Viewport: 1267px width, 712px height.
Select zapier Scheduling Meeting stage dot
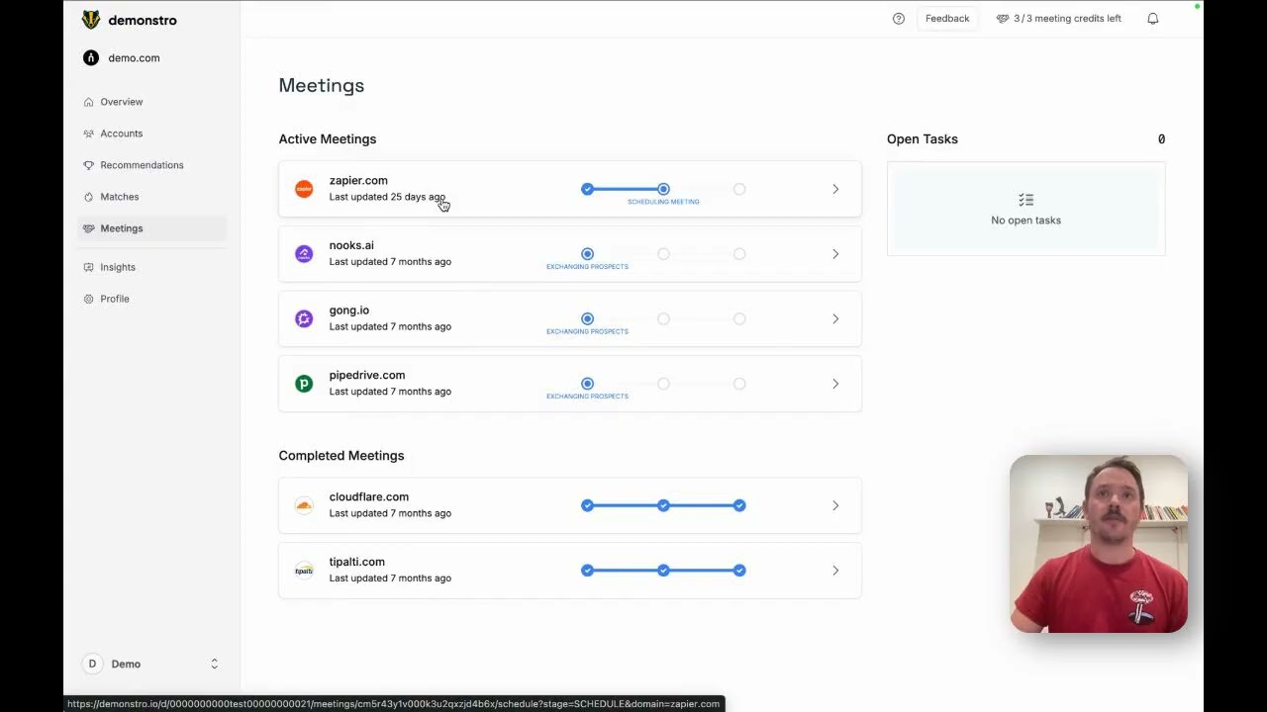pos(663,189)
